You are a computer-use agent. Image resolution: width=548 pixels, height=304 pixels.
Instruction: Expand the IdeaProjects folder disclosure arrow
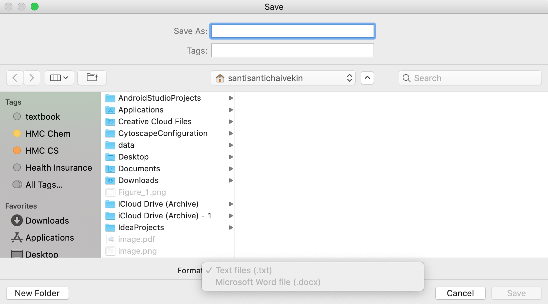231,228
